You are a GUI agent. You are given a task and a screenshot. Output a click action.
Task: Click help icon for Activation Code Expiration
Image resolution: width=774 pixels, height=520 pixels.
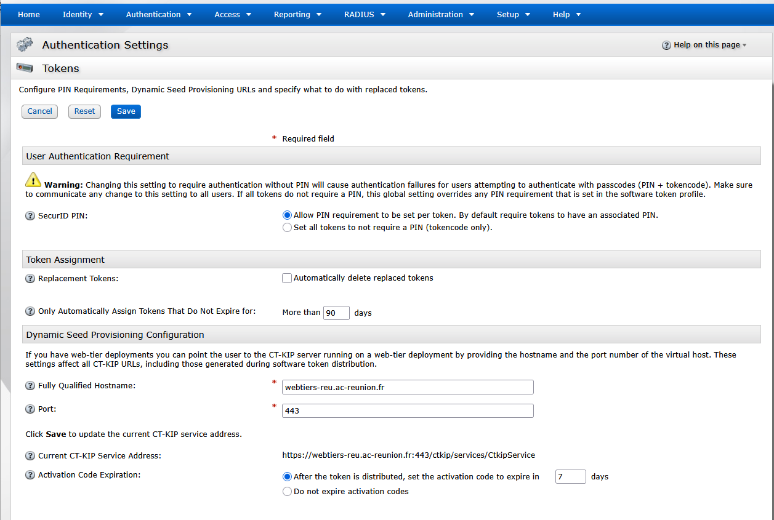(30, 475)
